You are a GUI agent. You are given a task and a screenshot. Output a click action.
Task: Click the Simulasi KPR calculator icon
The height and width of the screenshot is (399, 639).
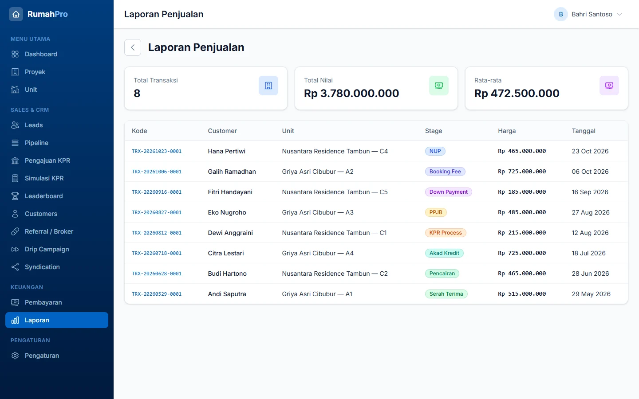click(x=15, y=178)
